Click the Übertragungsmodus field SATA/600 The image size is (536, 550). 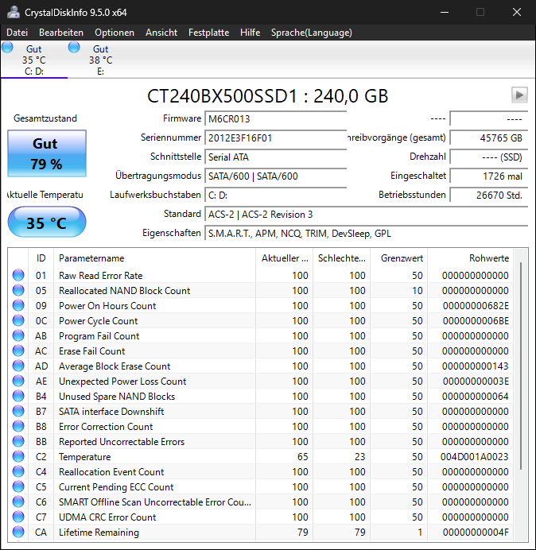click(275, 176)
